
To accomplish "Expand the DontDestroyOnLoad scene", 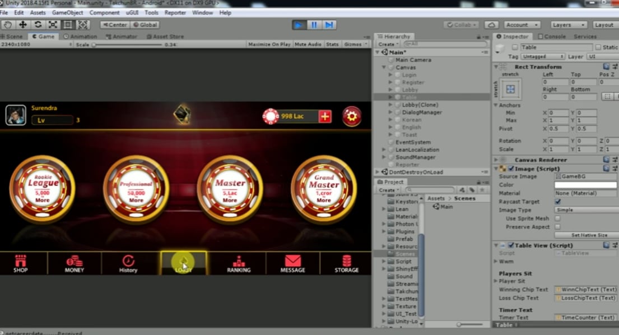I will (378, 172).
